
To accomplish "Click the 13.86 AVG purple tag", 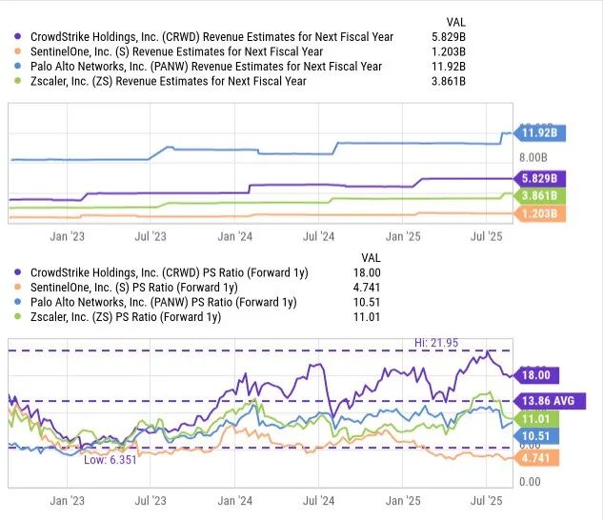I will point(550,401).
